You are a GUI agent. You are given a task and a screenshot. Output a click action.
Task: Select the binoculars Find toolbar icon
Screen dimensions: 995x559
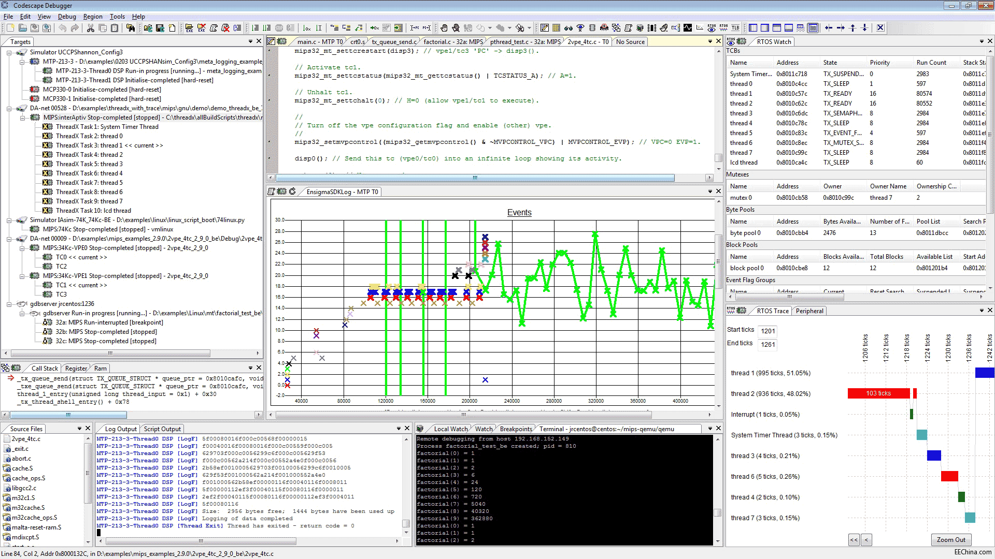(x=131, y=28)
